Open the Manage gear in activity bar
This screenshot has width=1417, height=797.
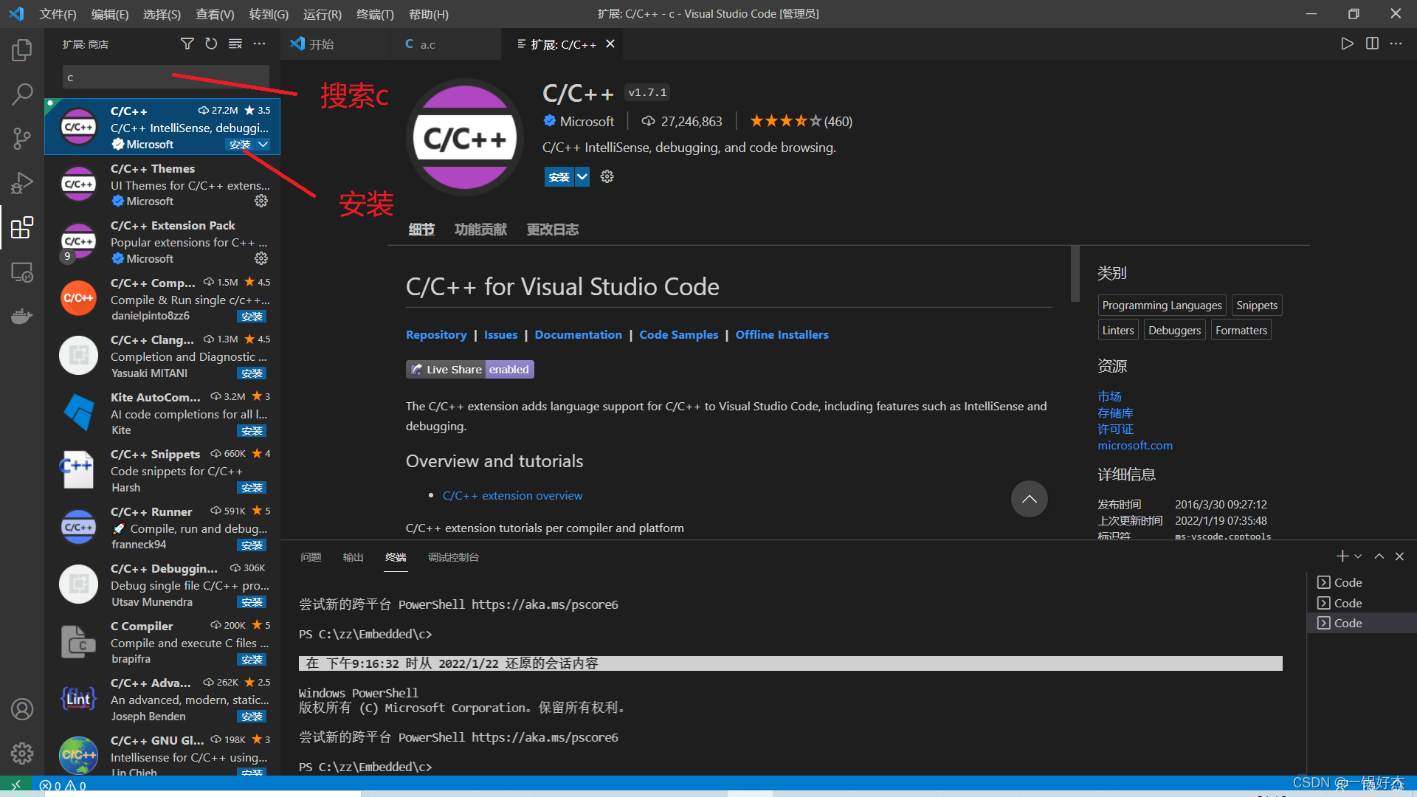[22, 753]
